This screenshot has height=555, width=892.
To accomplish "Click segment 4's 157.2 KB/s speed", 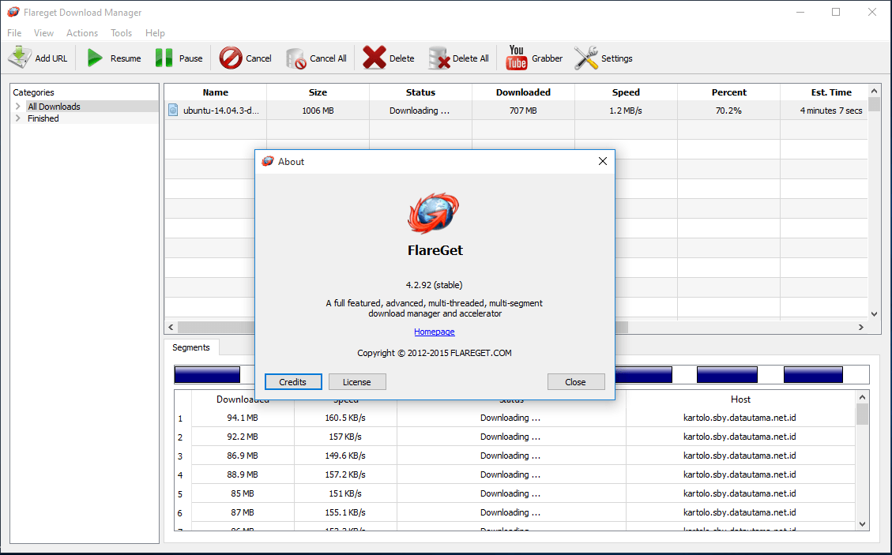I will [345, 474].
